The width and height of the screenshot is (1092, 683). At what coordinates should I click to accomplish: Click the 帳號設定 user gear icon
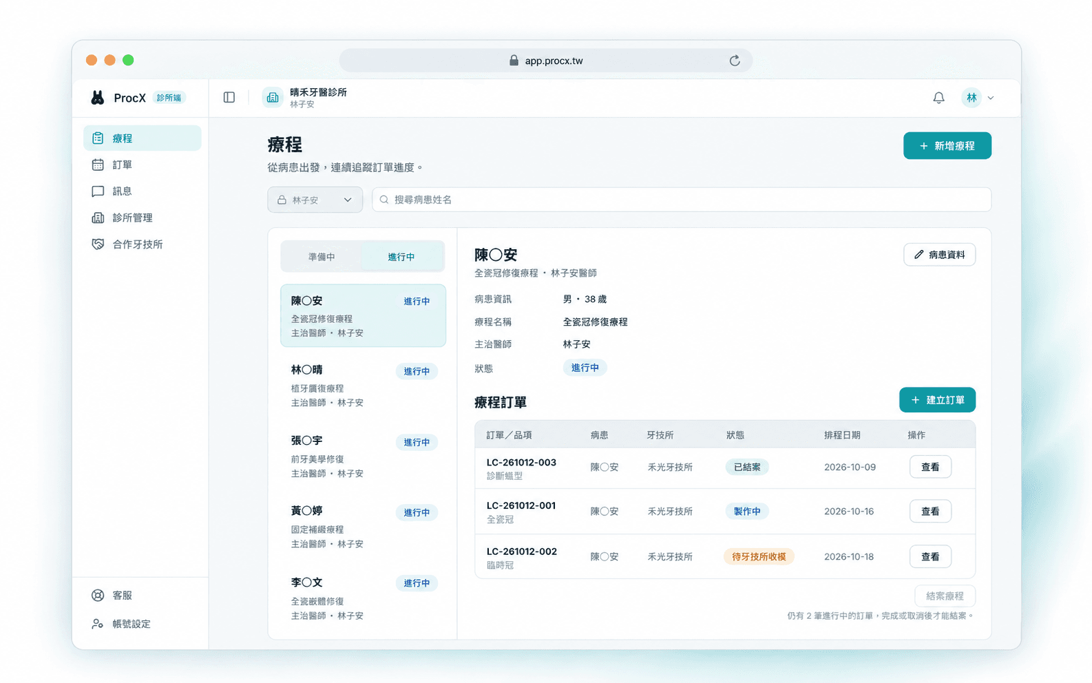tap(98, 624)
